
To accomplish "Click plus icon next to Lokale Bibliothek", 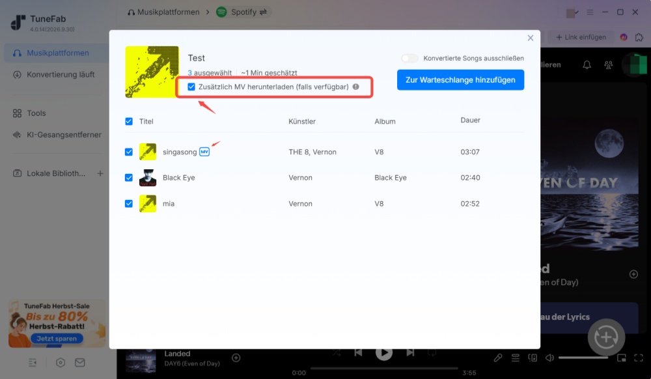I will click(x=100, y=173).
